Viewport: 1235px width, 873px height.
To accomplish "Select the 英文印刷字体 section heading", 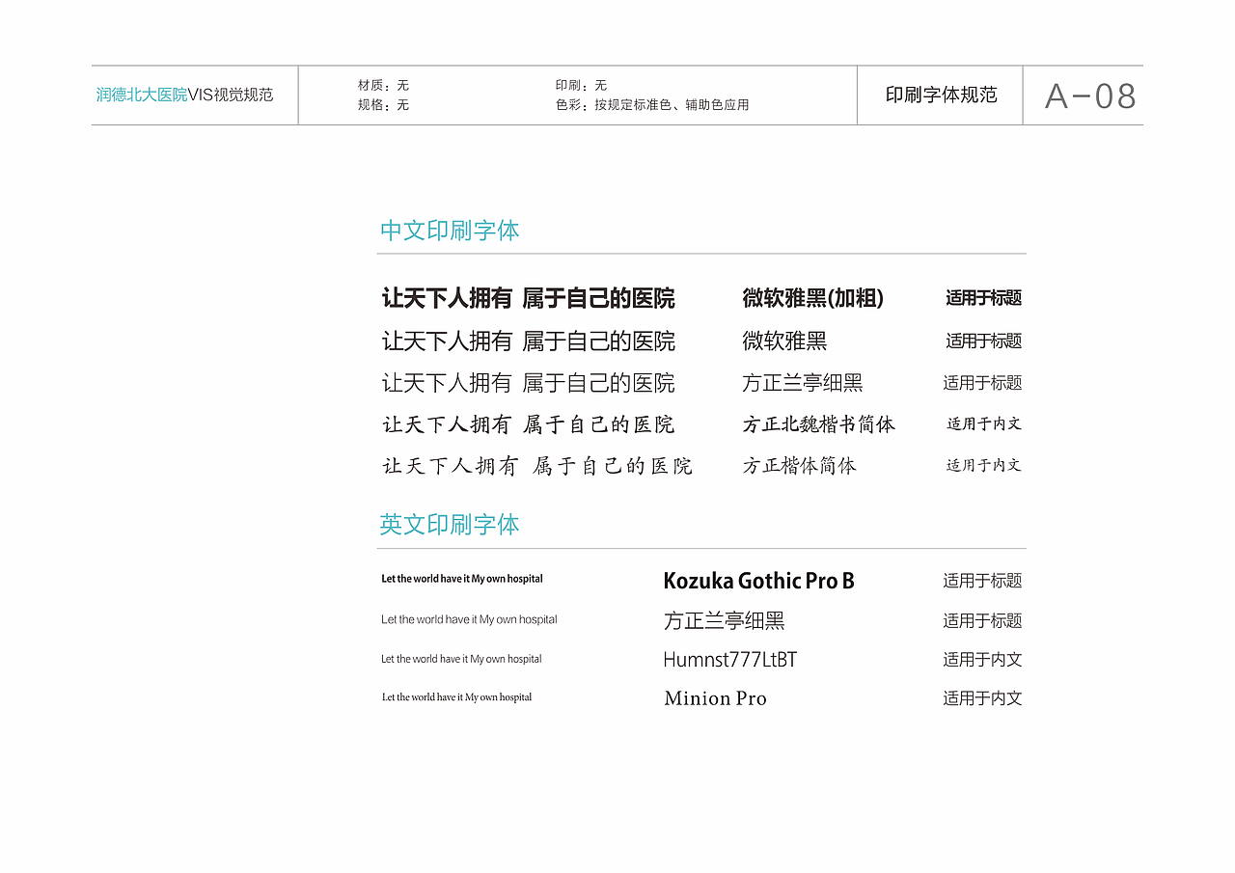I will pos(450,525).
